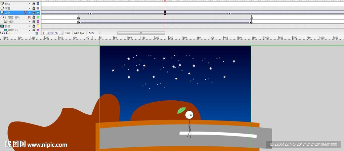Select the 按钮 layer name

[x=7, y=4]
